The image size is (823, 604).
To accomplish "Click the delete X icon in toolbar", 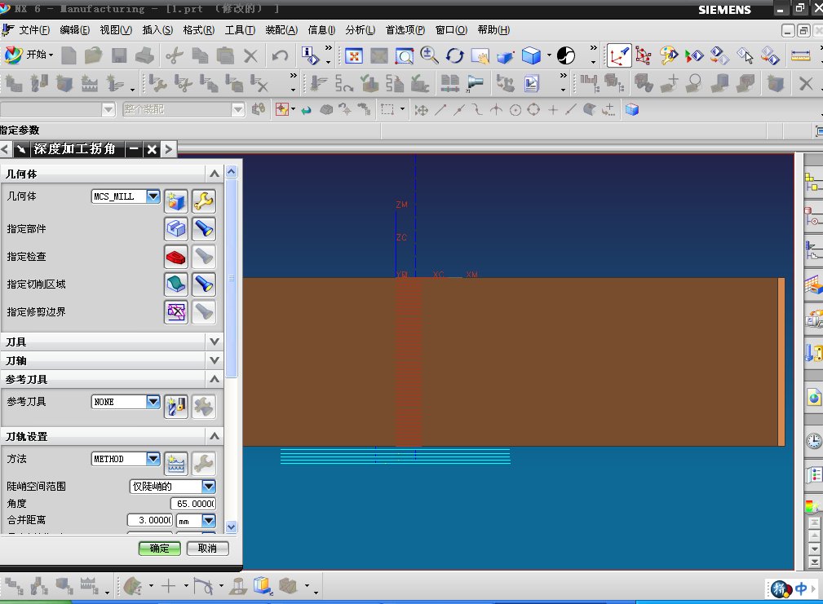I will [251, 55].
